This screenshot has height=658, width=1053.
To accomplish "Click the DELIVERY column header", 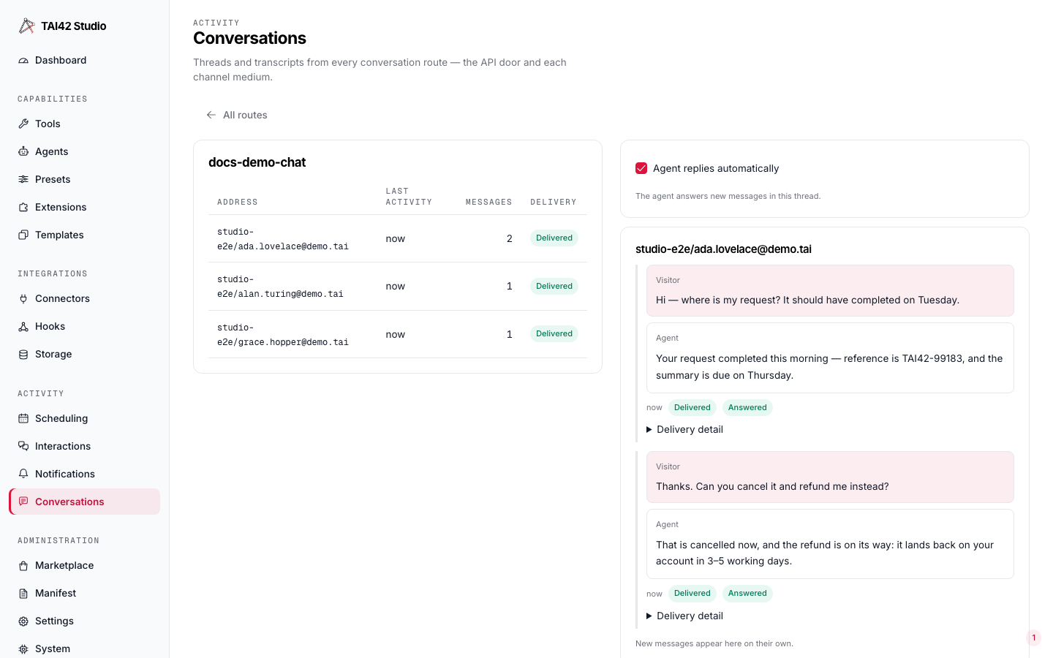I will click(554, 203).
